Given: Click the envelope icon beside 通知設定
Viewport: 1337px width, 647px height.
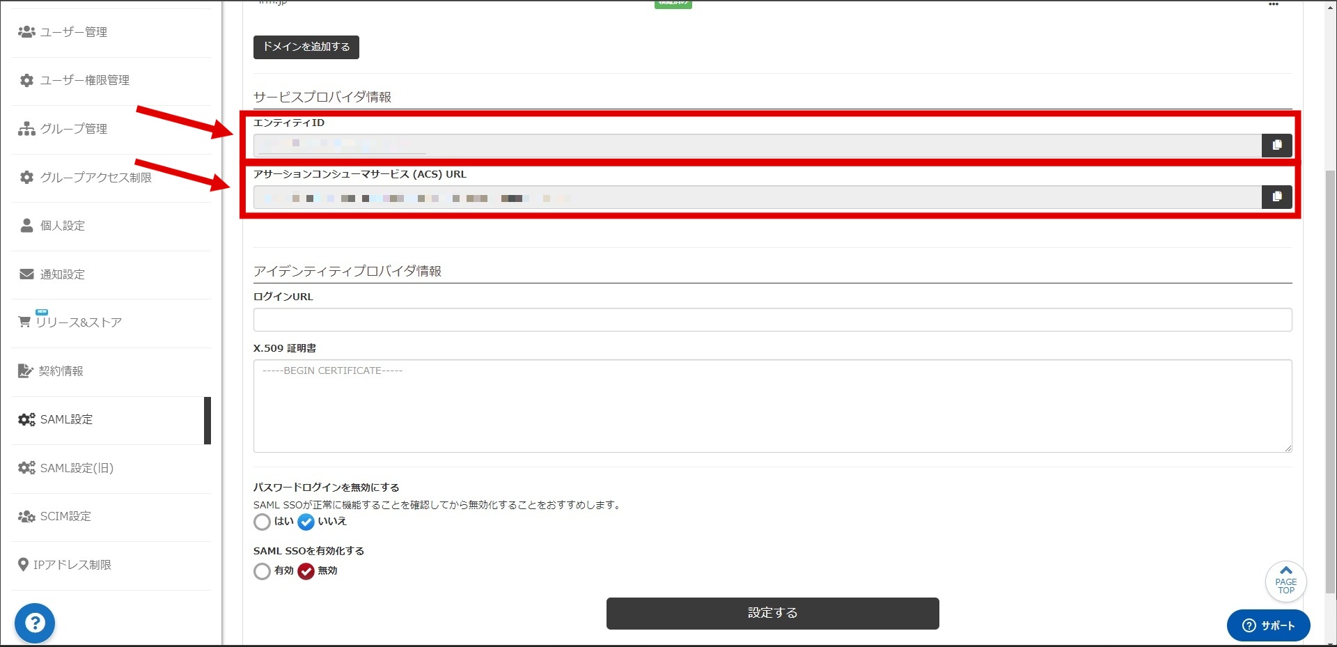Looking at the screenshot, I should click(x=26, y=274).
